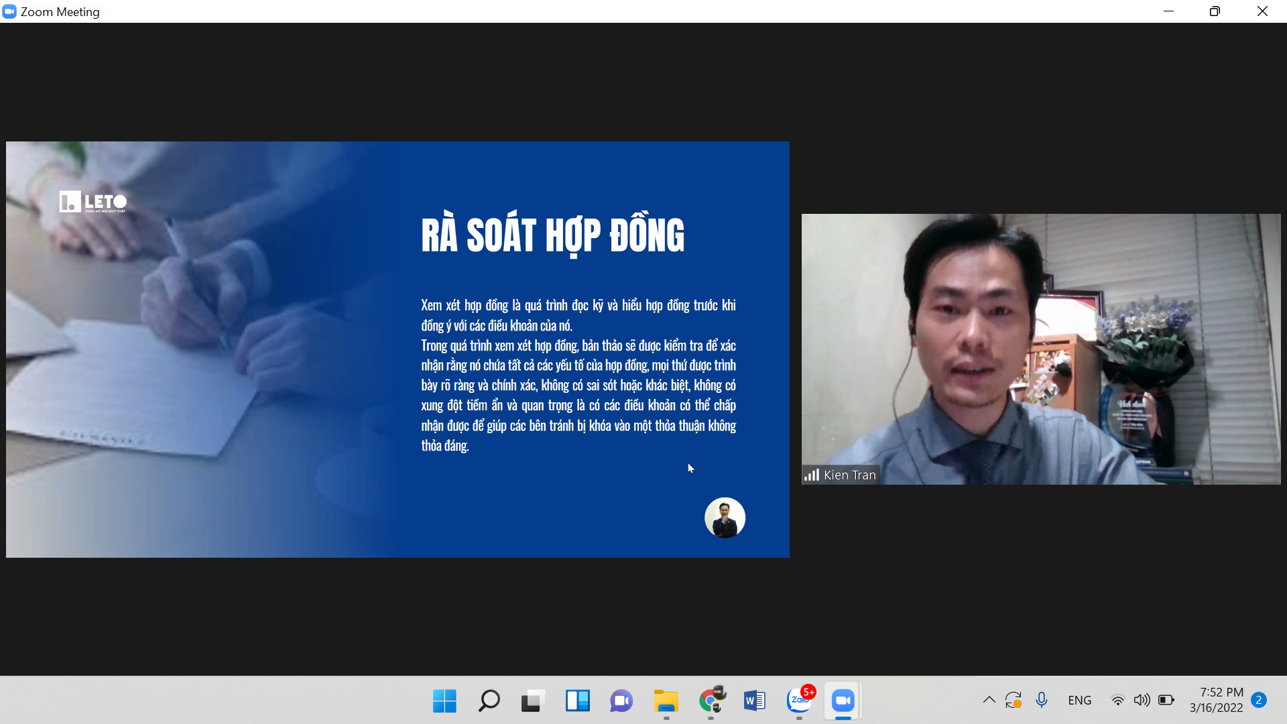Open taskbar Search magnifier
The image size is (1287, 724).
[489, 701]
